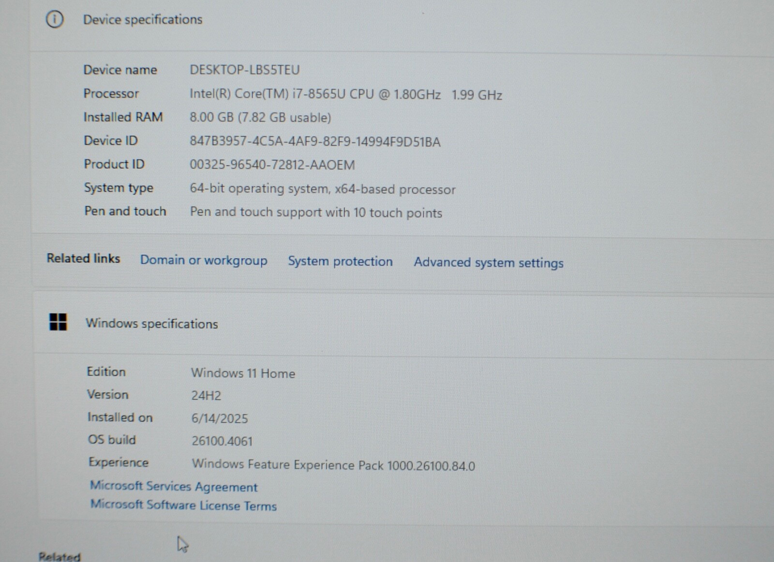Viewport: 774px width, 562px height.
Task: Click the Installed on label
Action: [x=120, y=417]
